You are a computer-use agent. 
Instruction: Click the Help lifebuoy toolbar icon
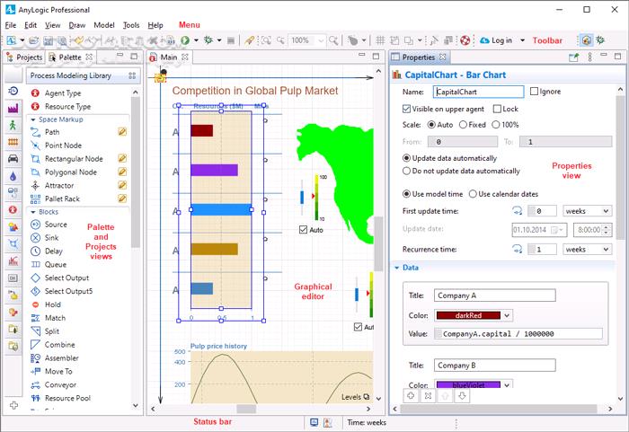click(x=465, y=40)
